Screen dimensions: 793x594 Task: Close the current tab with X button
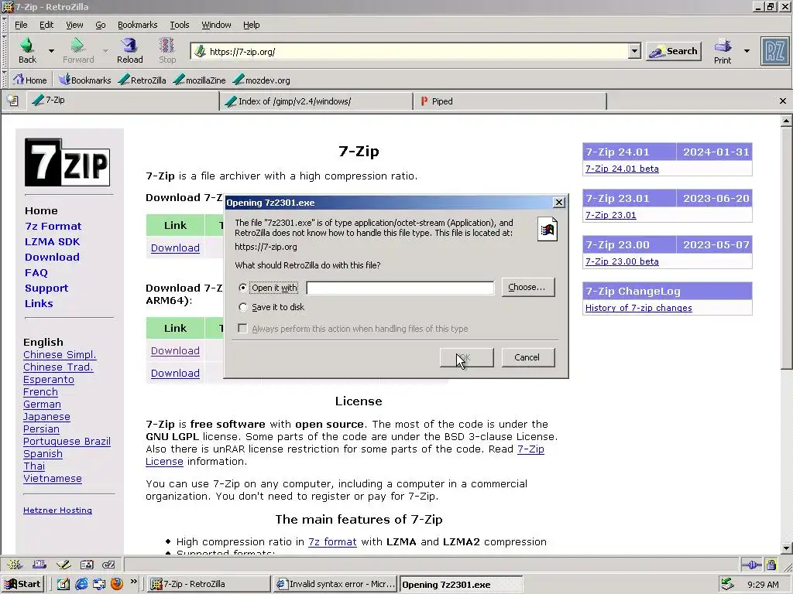pos(782,101)
